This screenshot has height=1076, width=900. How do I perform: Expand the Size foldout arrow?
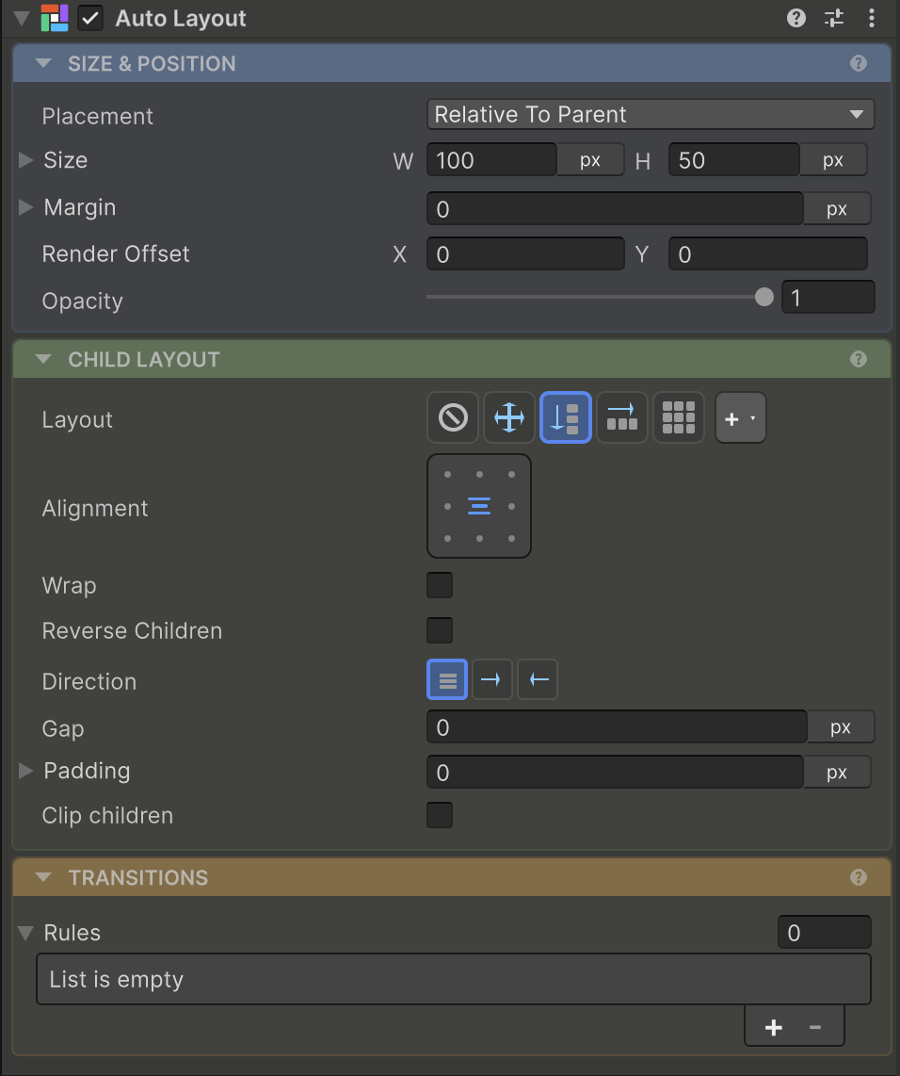tap(26, 160)
